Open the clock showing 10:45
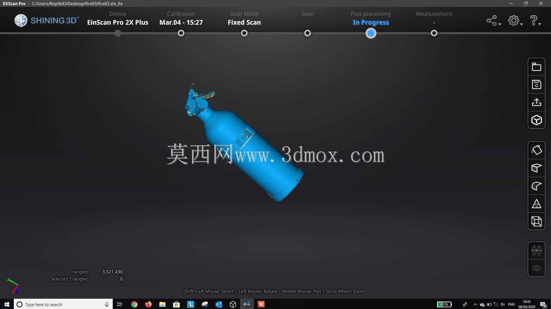This screenshot has height=309, width=551. (x=527, y=304)
